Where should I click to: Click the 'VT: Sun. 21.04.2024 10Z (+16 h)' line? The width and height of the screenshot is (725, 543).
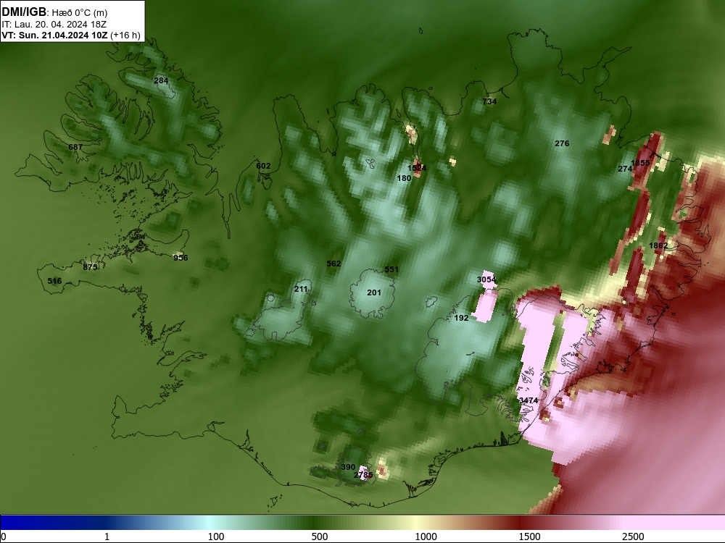tap(71, 35)
